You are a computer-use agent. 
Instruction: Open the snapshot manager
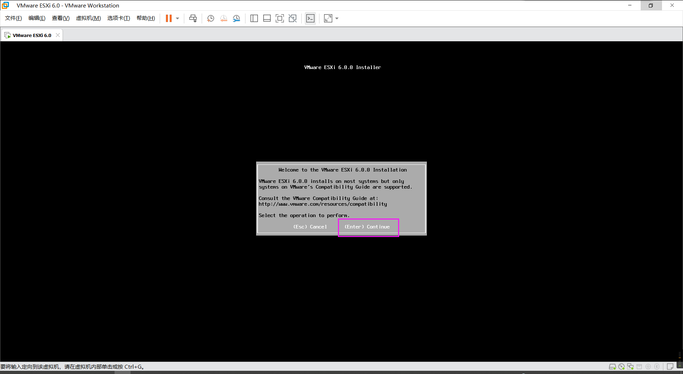[x=237, y=19]
